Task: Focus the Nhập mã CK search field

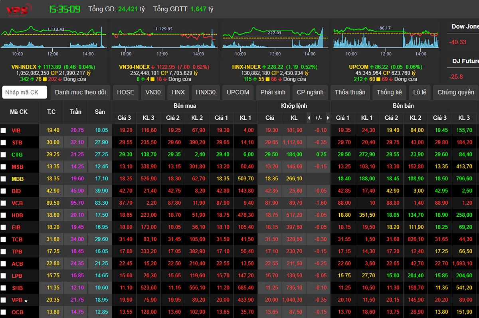Action: [x=25, y=92]
